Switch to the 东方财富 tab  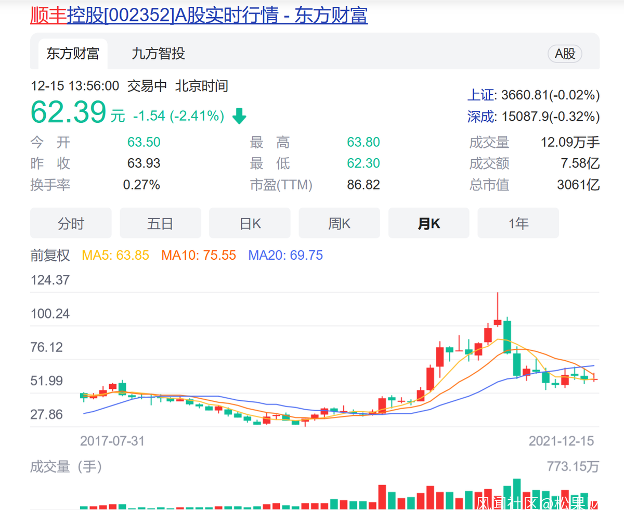coord(73,54)
